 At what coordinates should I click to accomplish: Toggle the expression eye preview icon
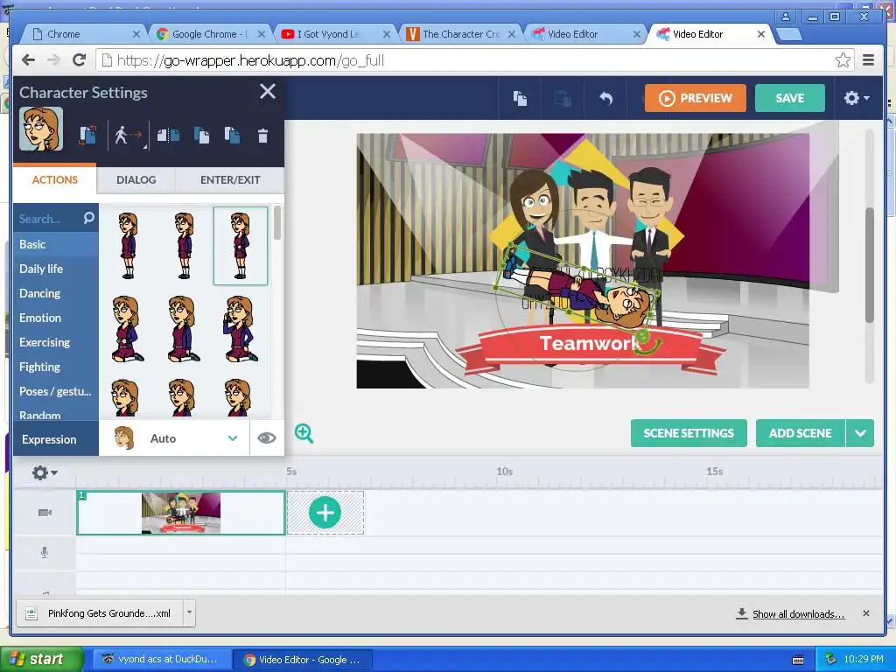[266, 438]
